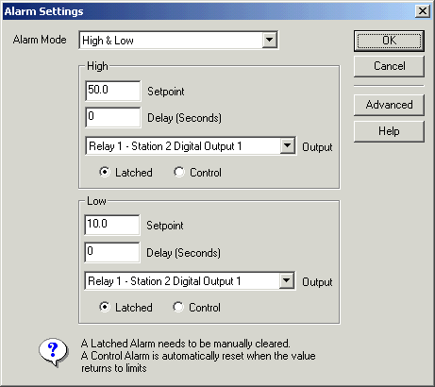Click the Low Delay seconds field
The image size is (435, 387).
coord(112,252)
